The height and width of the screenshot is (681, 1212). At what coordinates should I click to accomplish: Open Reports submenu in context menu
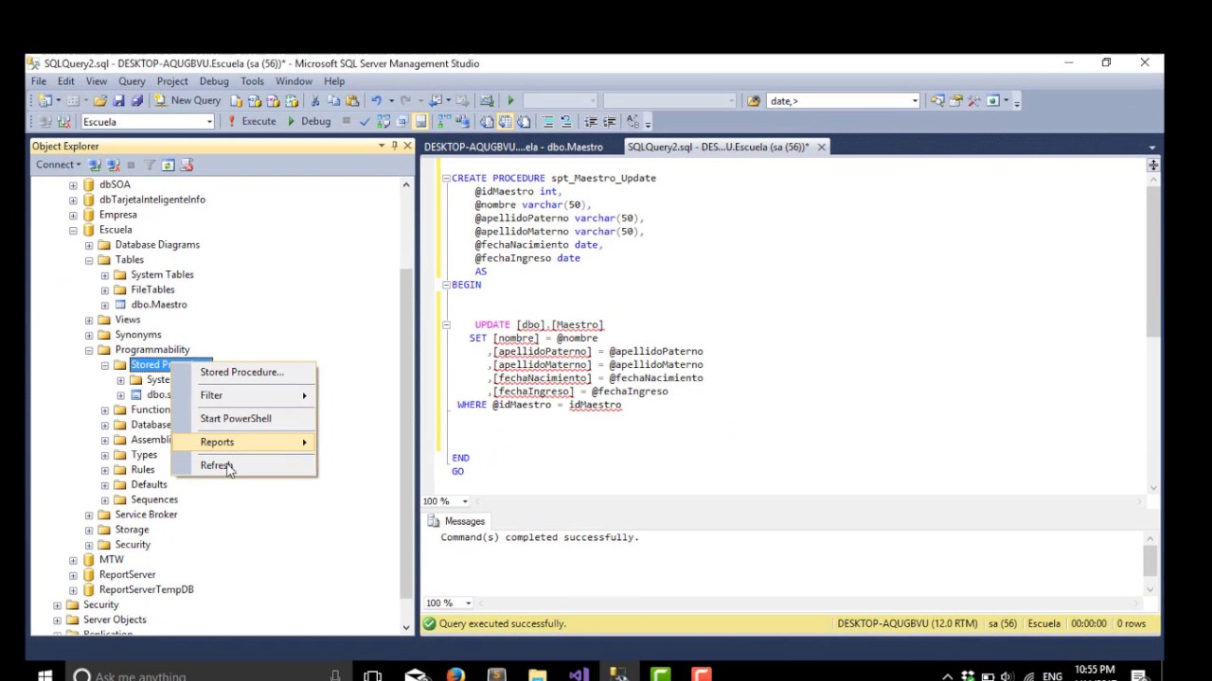point(243,442)
